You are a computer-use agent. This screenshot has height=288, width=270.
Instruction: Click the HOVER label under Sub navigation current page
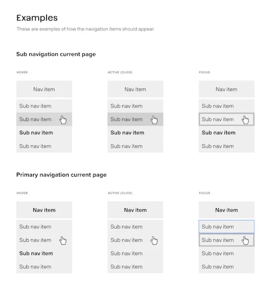click(22, 72)
